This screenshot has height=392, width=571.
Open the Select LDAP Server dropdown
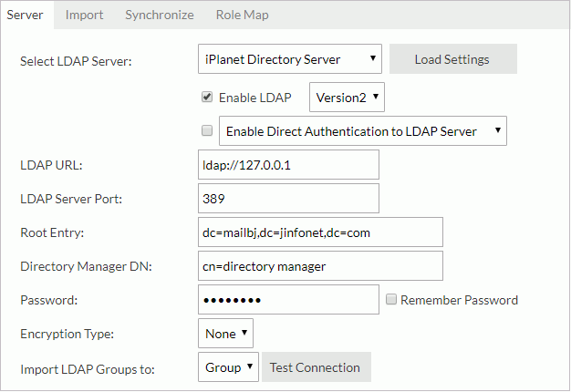coord(289,59)
